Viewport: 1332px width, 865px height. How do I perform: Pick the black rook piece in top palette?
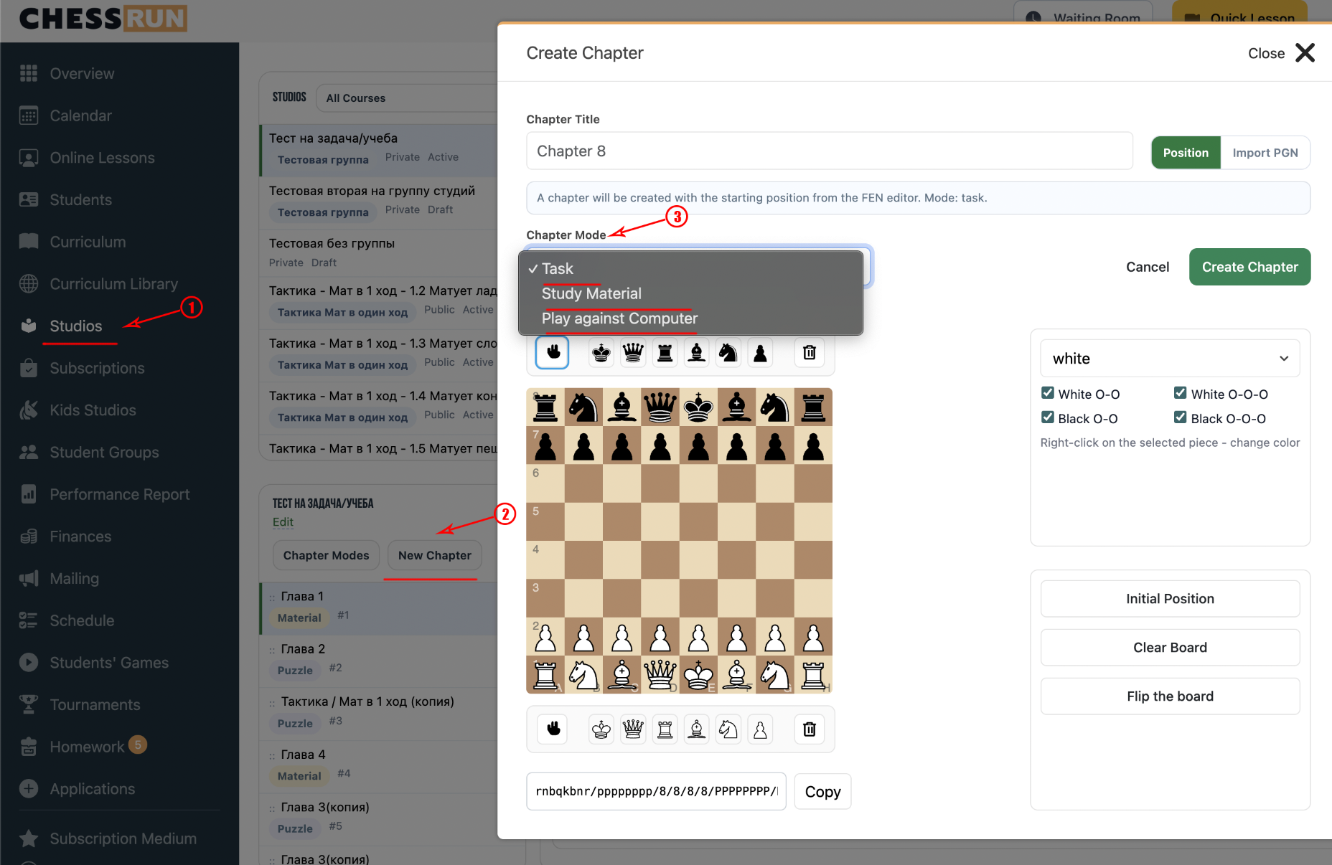click(665, 352)
